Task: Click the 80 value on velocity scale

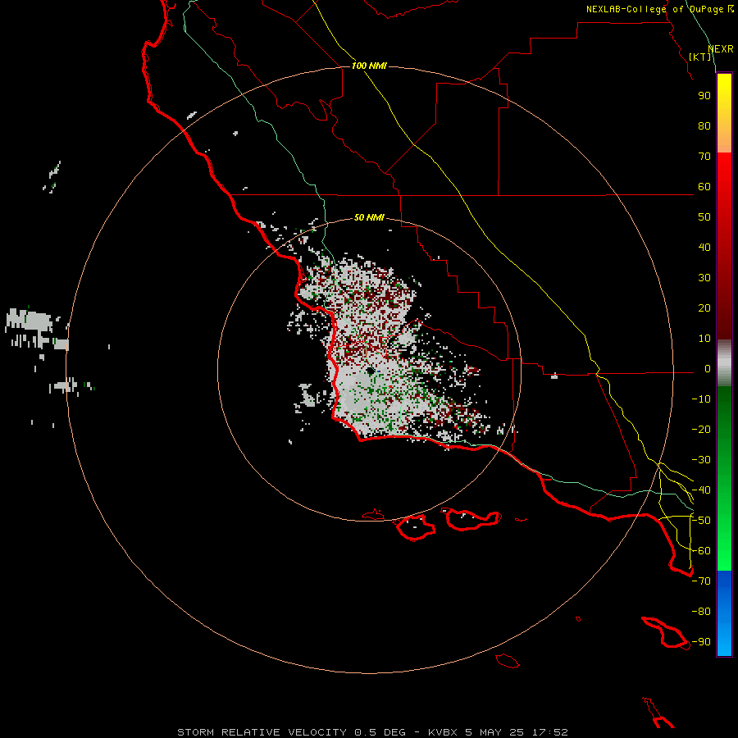Action: [x=704, y=126]
